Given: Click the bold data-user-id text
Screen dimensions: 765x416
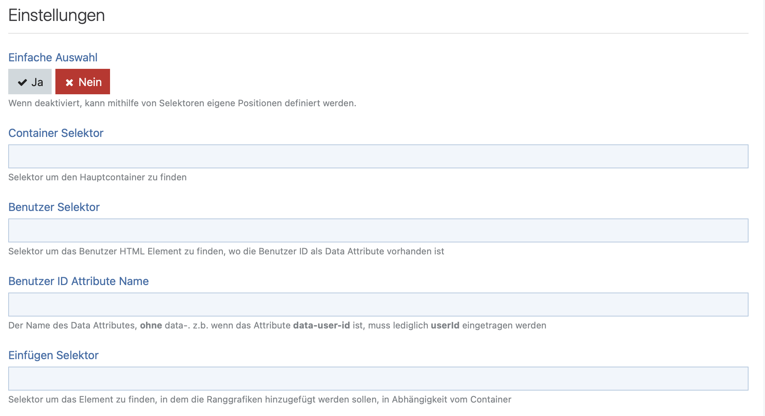Looking at the screenshot, I should (321, 325).
